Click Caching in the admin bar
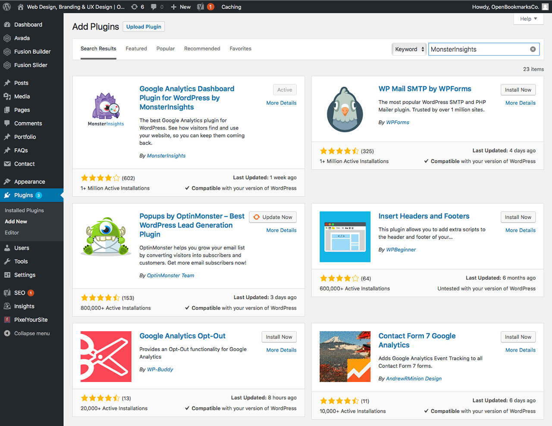 [231, 7]
